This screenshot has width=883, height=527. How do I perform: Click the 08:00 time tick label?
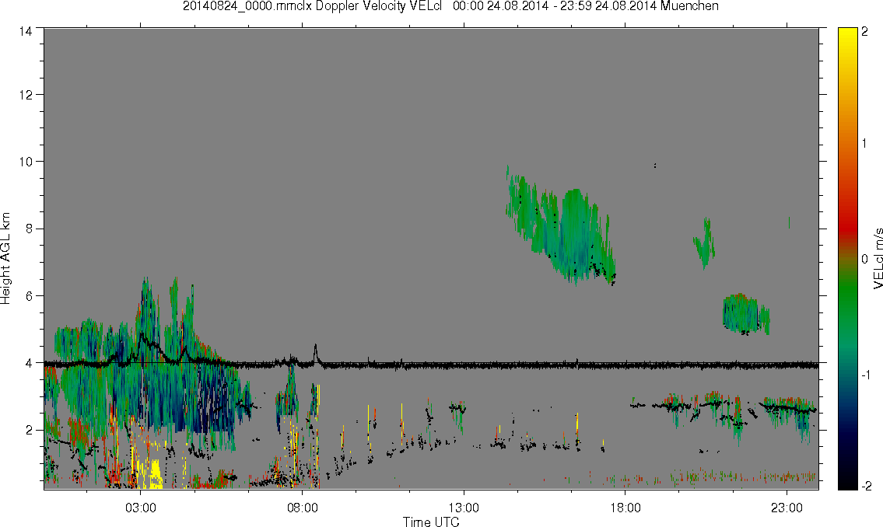pos(303,508)
